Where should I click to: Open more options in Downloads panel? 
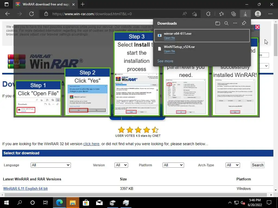(x=235, y=23)
